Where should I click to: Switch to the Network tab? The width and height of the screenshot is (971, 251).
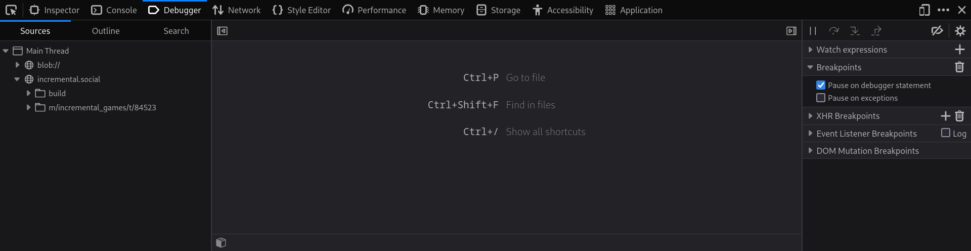click(x=237, y=10)
